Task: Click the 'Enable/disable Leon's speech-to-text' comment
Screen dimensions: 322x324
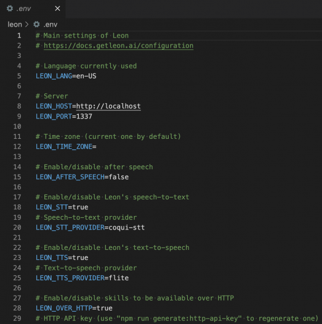Action: tap(113, 197)
